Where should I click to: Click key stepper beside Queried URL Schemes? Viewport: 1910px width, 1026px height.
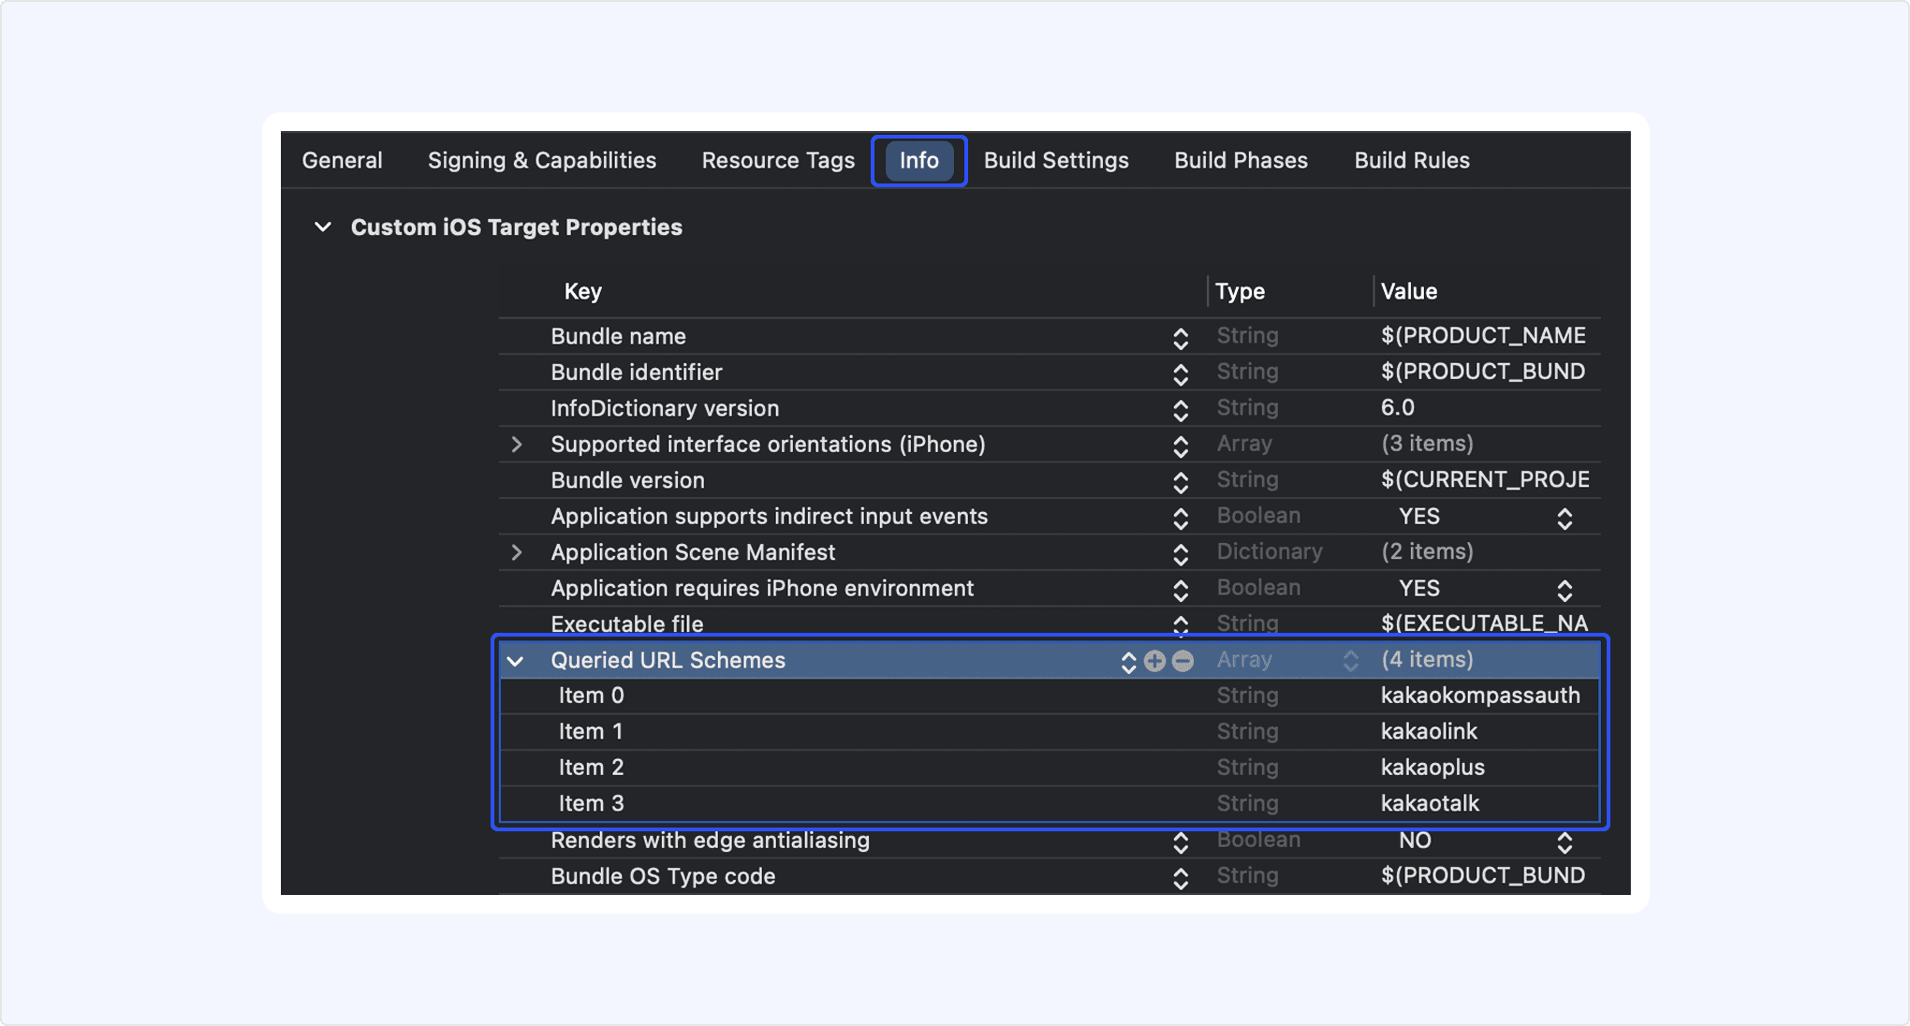coord(1128,662)
